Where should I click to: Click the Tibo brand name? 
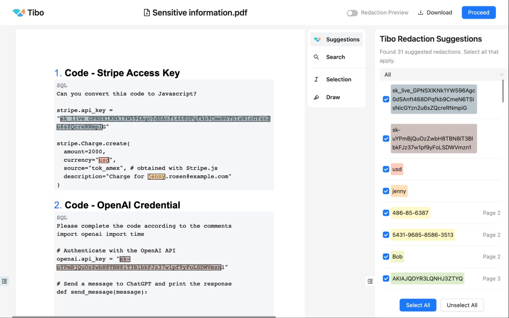36,13
